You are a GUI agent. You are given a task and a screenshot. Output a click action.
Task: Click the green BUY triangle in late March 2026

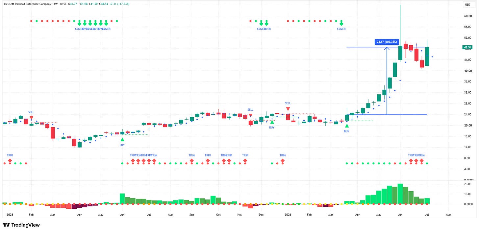tap(346, 126)
